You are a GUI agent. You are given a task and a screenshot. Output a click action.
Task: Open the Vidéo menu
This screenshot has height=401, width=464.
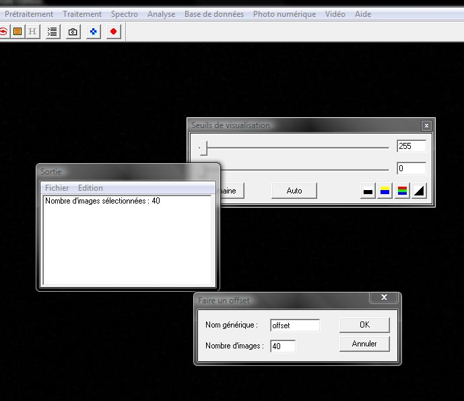tap(335, 14)
